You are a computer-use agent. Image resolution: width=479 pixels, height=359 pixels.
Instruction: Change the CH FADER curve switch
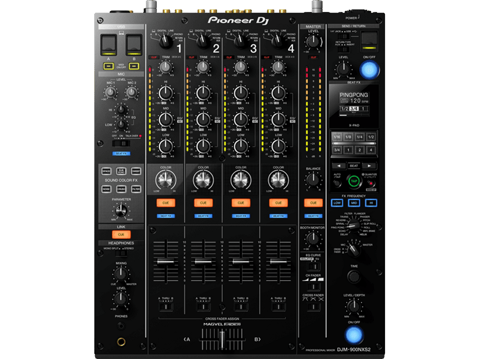(313, 287)
